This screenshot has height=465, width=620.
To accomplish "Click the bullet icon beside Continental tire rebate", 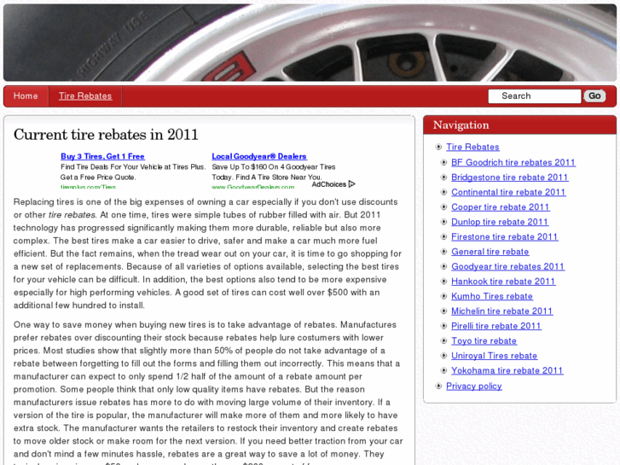I will (x=443, y=192).
